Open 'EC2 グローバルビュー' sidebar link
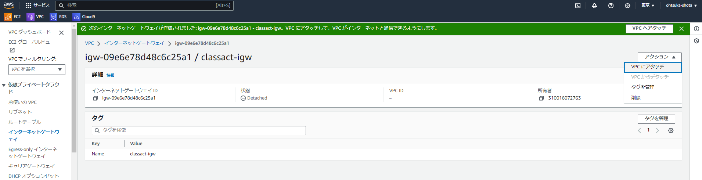Screen dimensions: 702x180 click(32, 42)
